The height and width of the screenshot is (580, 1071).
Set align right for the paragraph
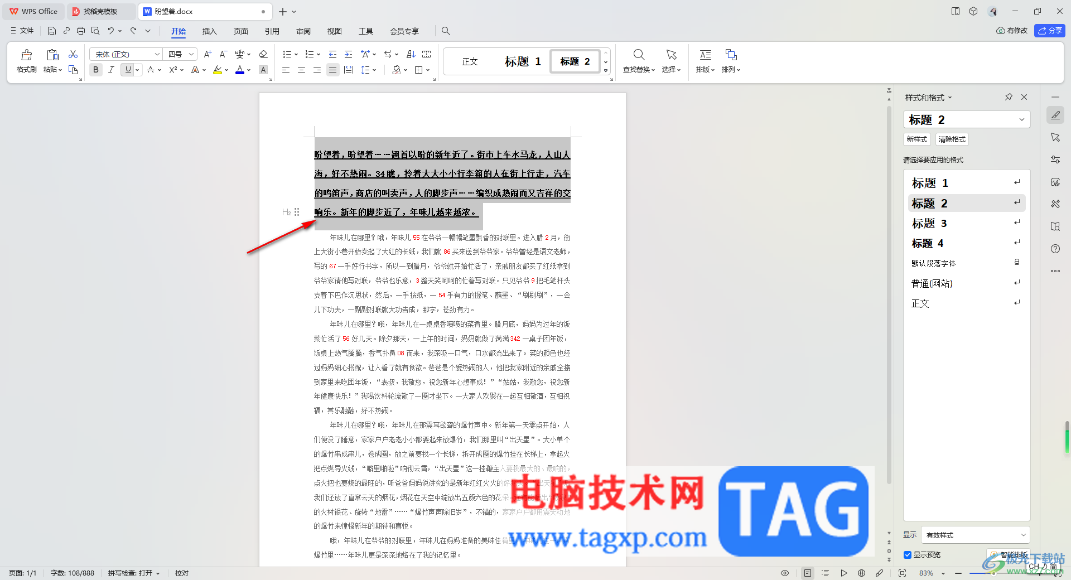coord(317,70)
